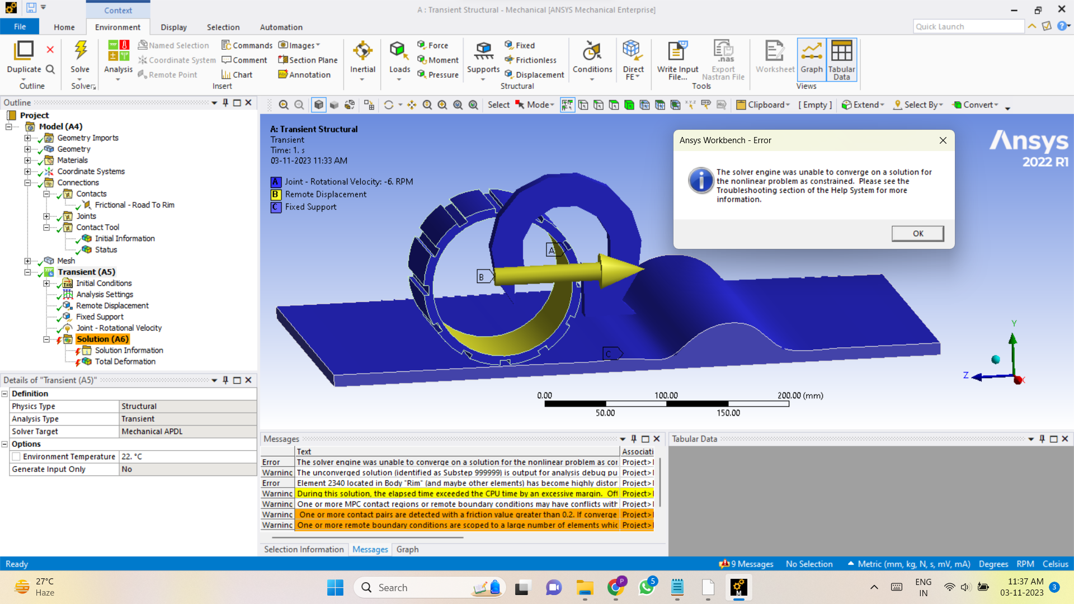Image resolution: width=1074 pixels, height=604 pixels.
Task: Open the Clipboard dropdown
Action: pyautogui.click(x=763, y=105)
